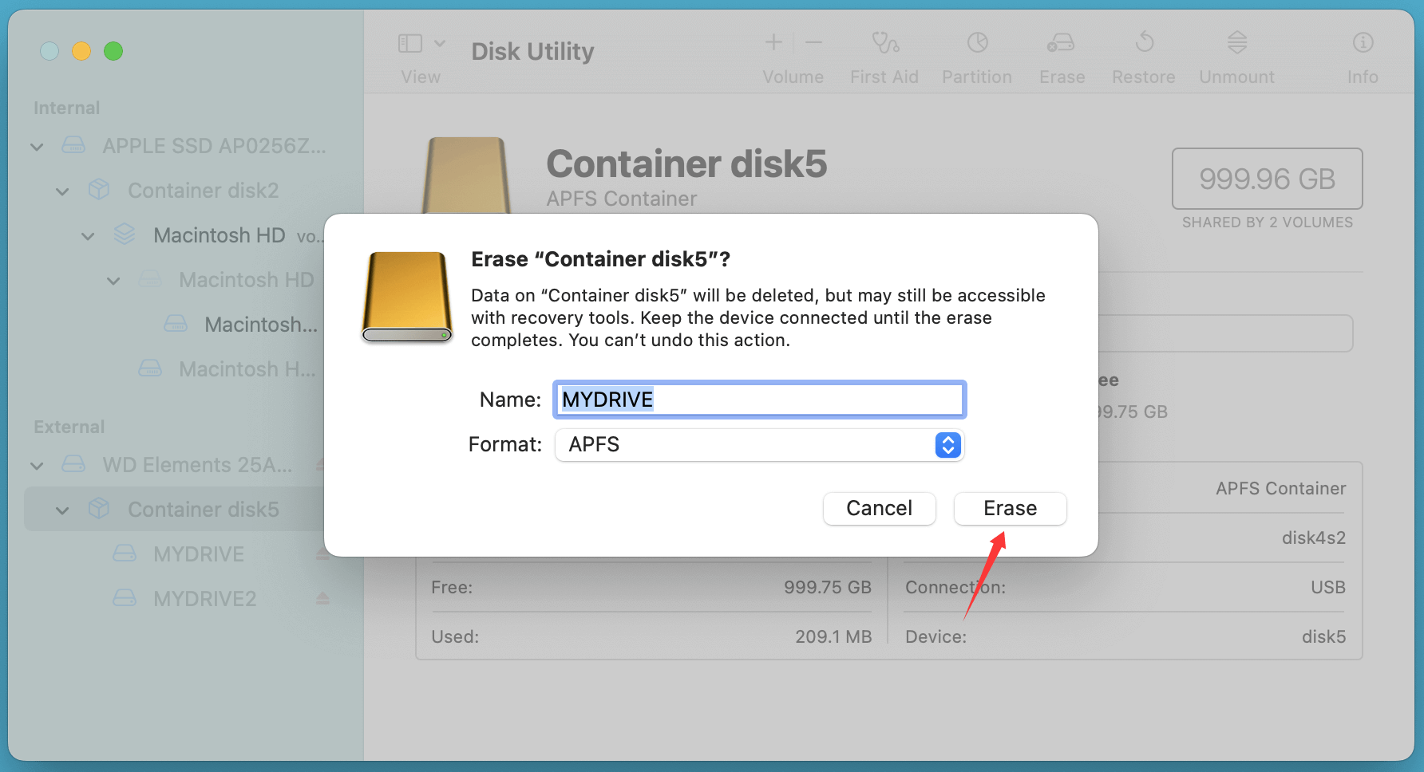
Task: Click the minus Volume button
Action: (x=813, y=42)
